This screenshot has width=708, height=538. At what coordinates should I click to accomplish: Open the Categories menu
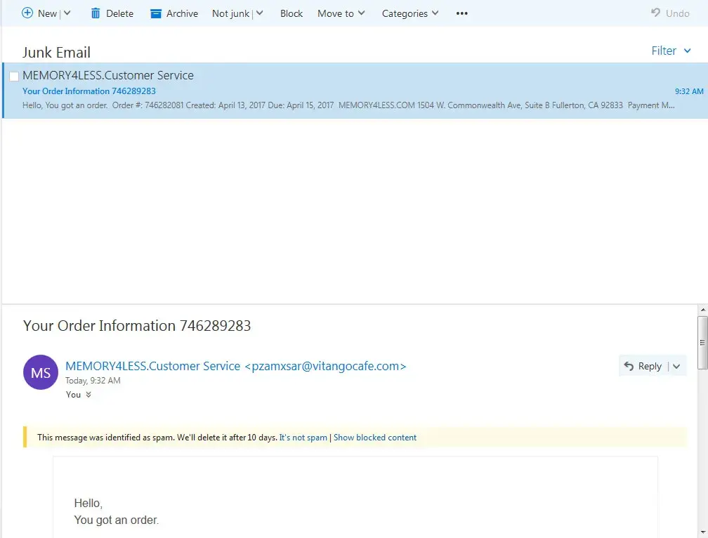[x=409, y=13]
